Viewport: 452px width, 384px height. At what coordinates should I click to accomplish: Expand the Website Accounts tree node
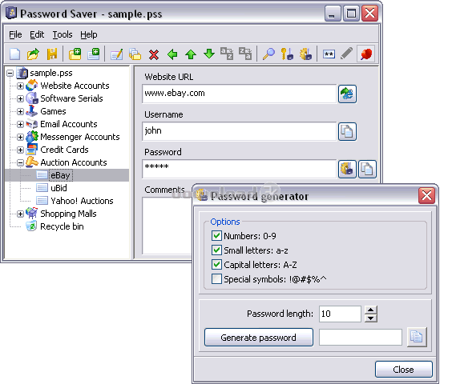[x=20, y=86]
